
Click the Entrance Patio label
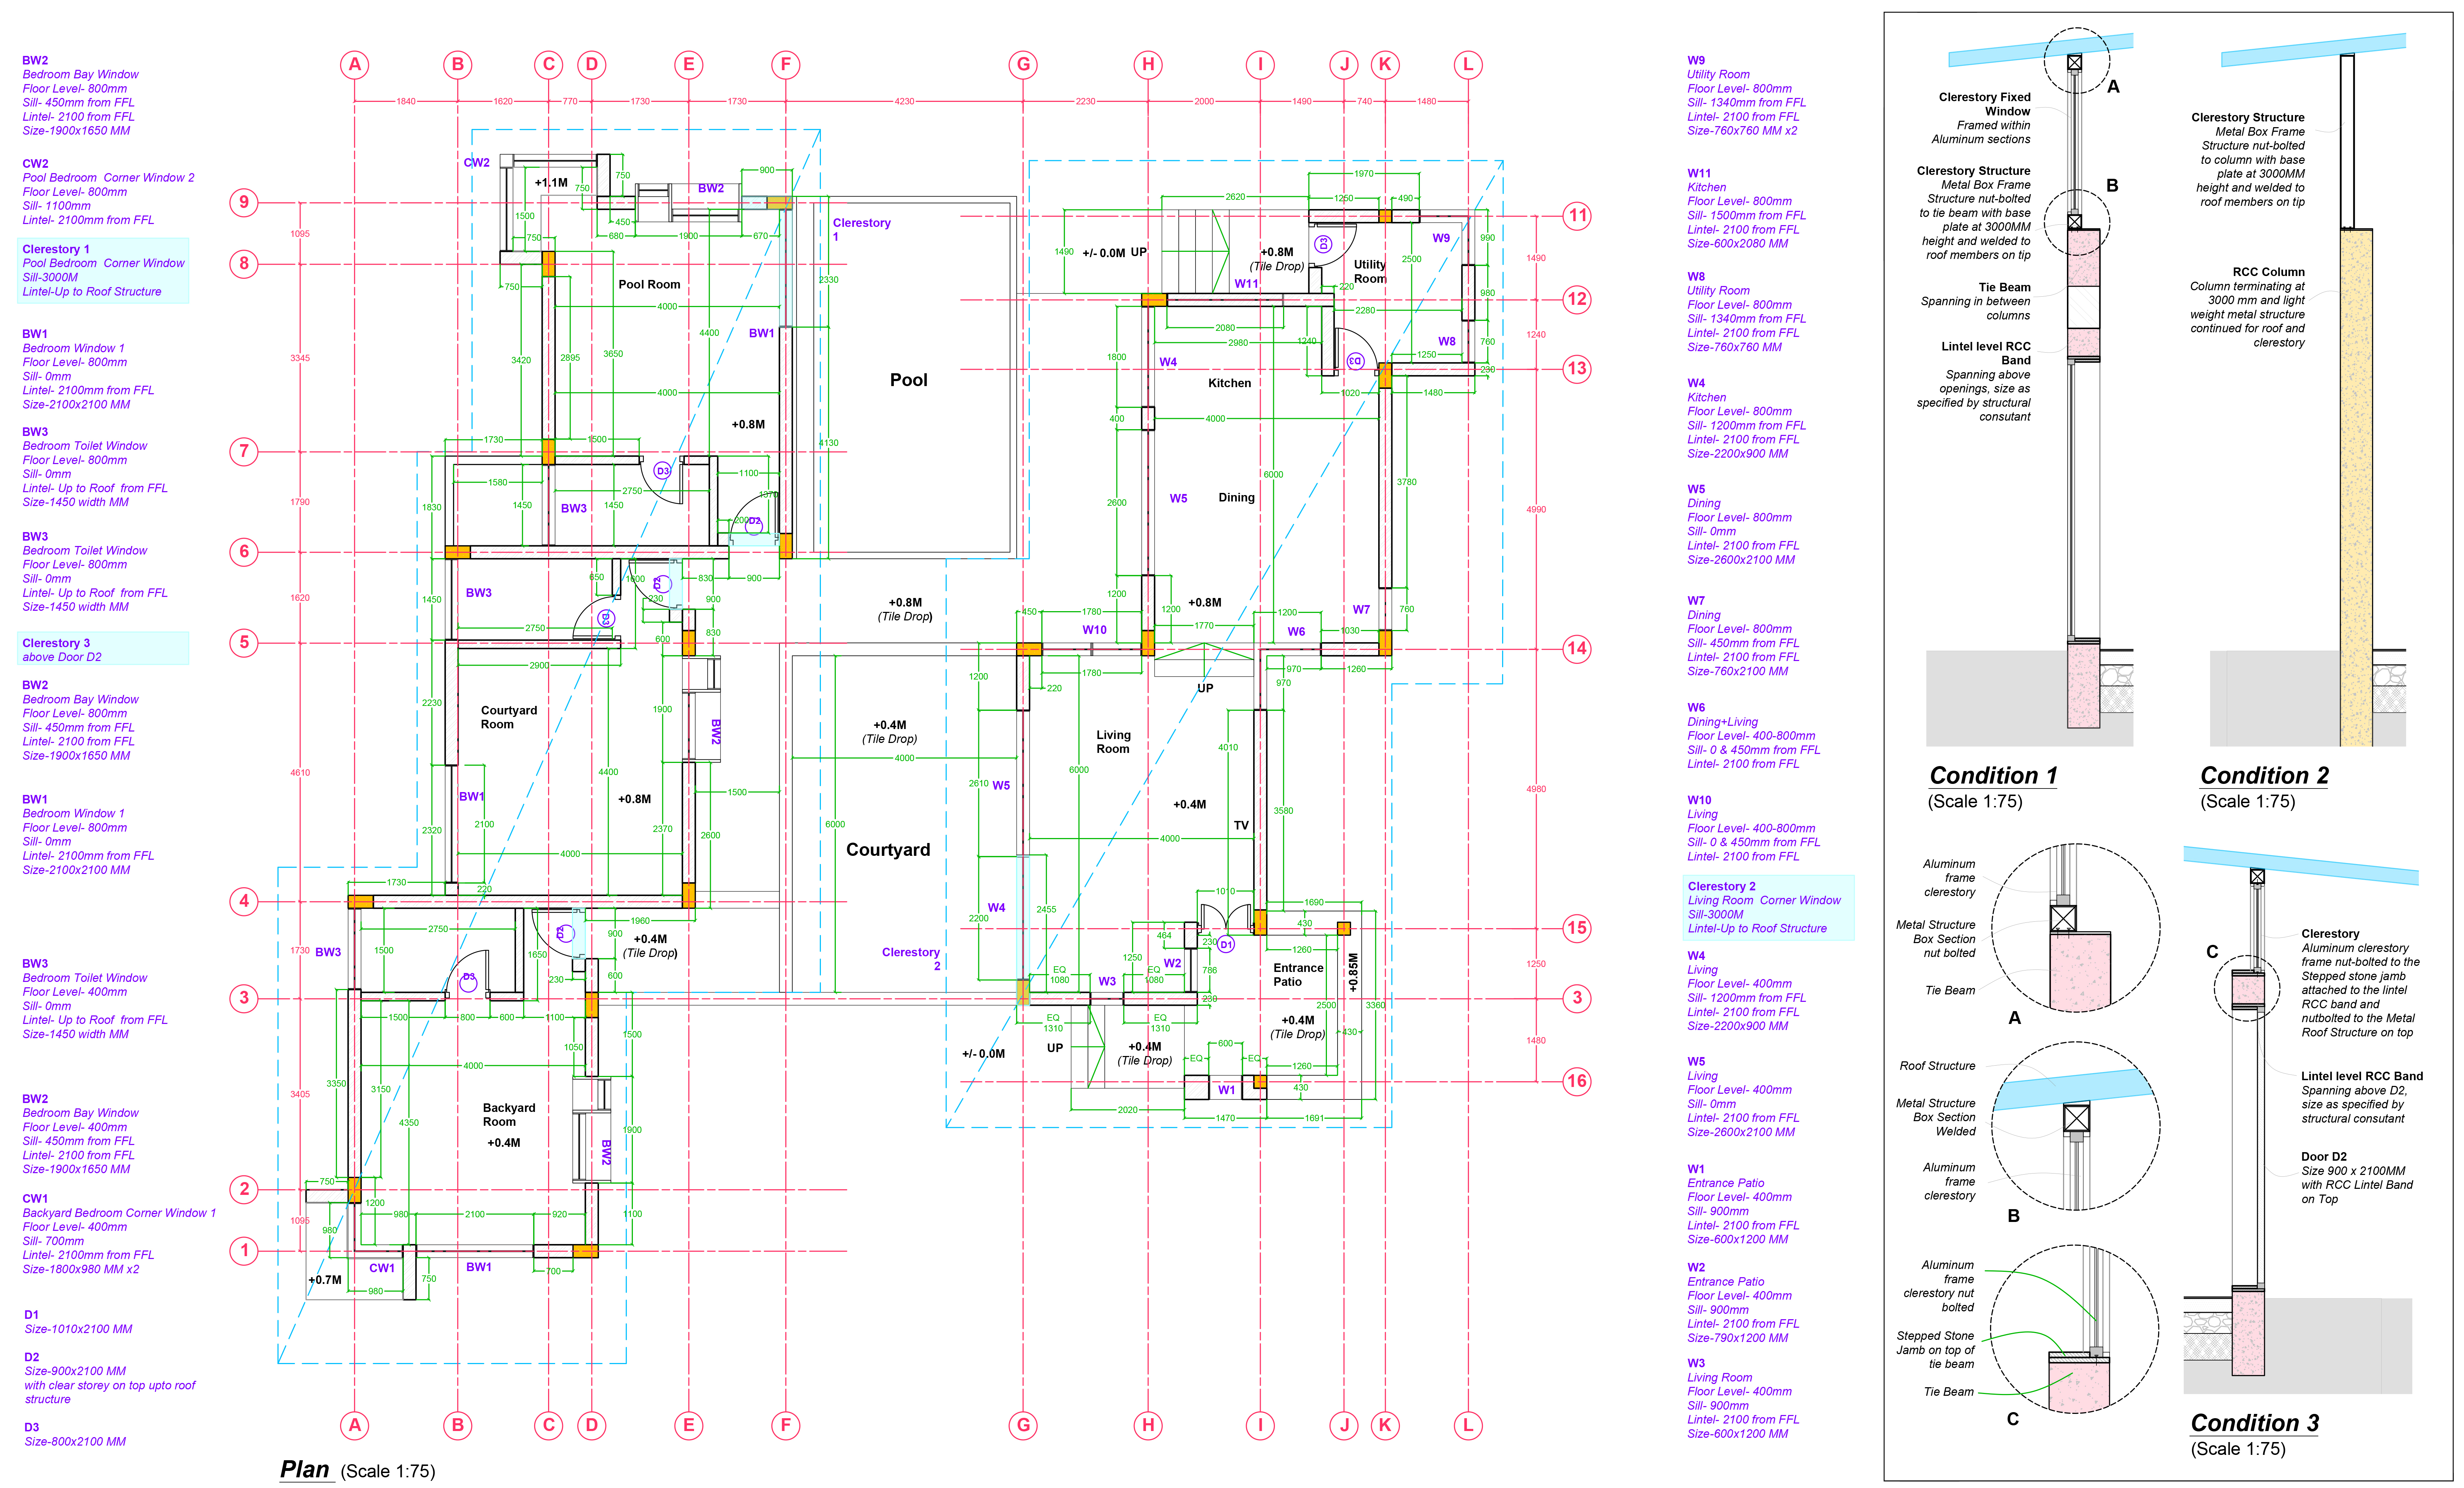(x=1297, y=974)
